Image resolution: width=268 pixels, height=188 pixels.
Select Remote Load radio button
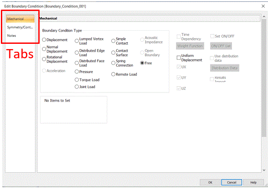[x=113, y=74]
